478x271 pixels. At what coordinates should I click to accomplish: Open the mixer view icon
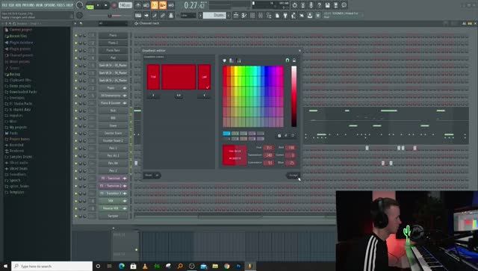[261, 15]
